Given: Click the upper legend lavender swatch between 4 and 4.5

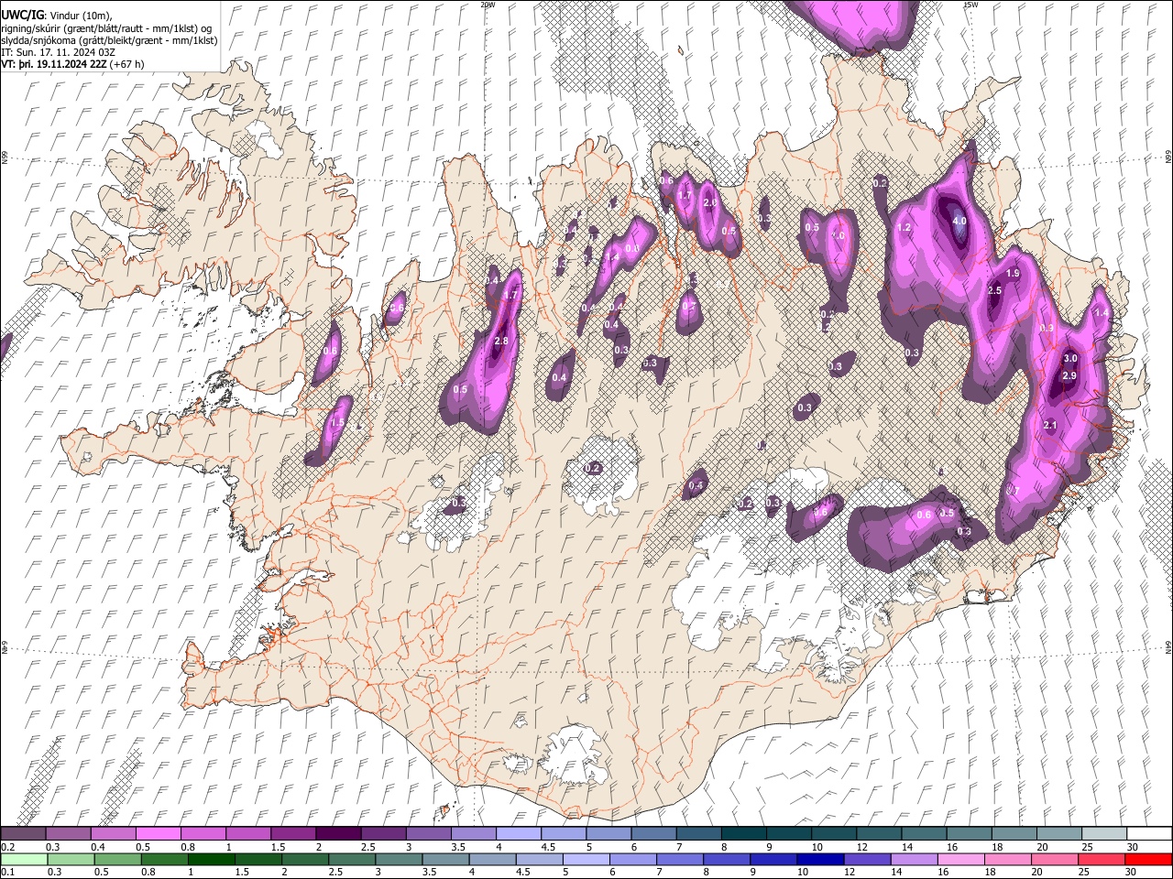Looking at the screenshot, I should click(x=518, y=833).
